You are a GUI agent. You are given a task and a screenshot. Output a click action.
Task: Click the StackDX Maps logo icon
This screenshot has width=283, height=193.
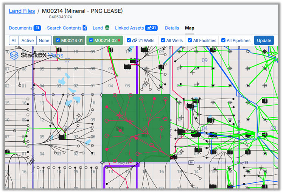pos(14,55)
